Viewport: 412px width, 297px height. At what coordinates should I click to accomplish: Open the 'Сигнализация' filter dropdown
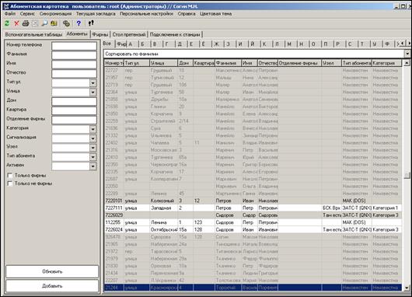93,138
